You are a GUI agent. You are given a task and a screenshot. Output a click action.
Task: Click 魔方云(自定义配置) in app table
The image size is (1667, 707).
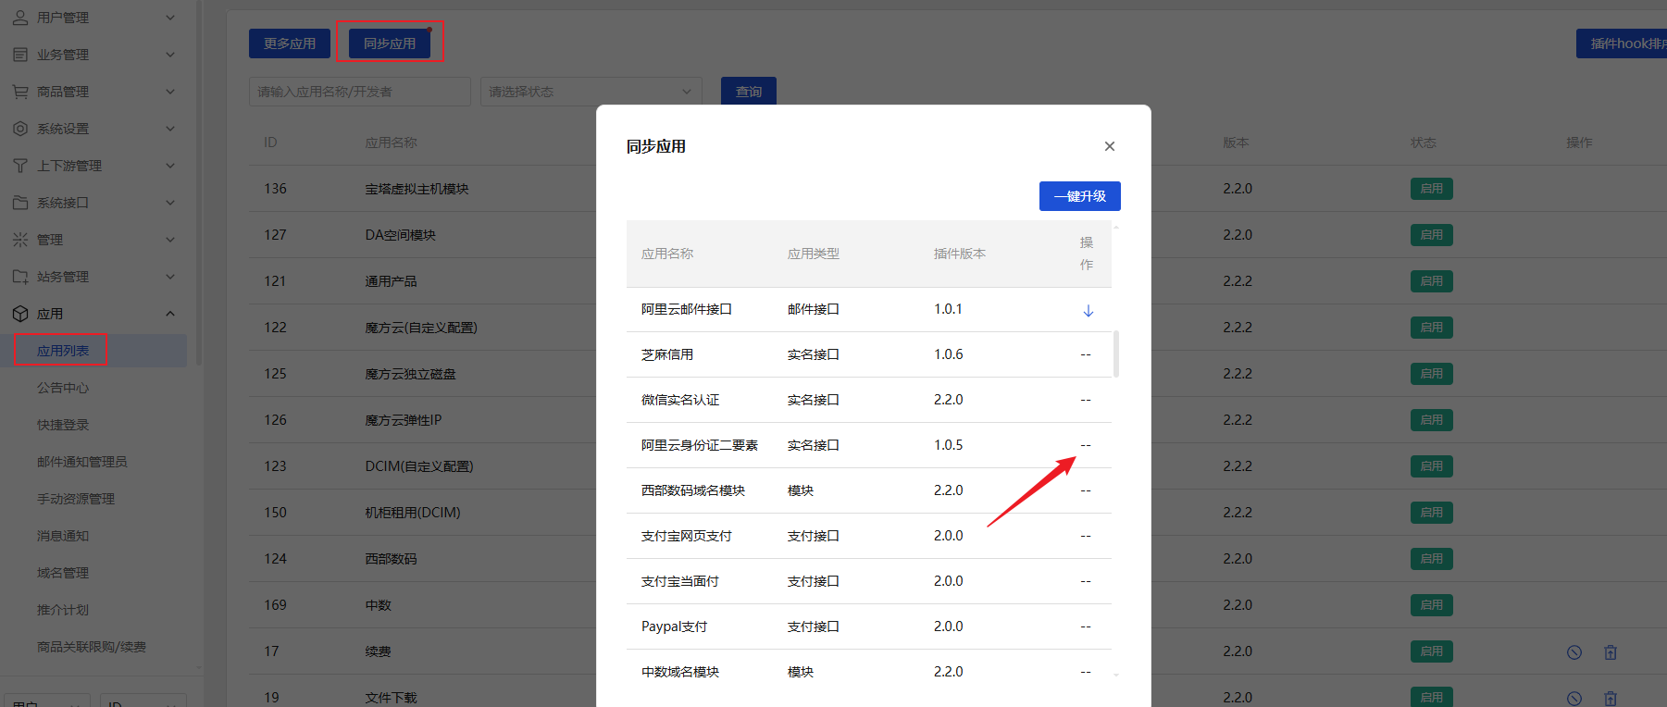click(x=421, y=328)
